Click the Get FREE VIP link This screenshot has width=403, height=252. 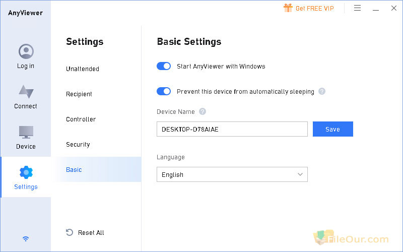coord(314,8)
